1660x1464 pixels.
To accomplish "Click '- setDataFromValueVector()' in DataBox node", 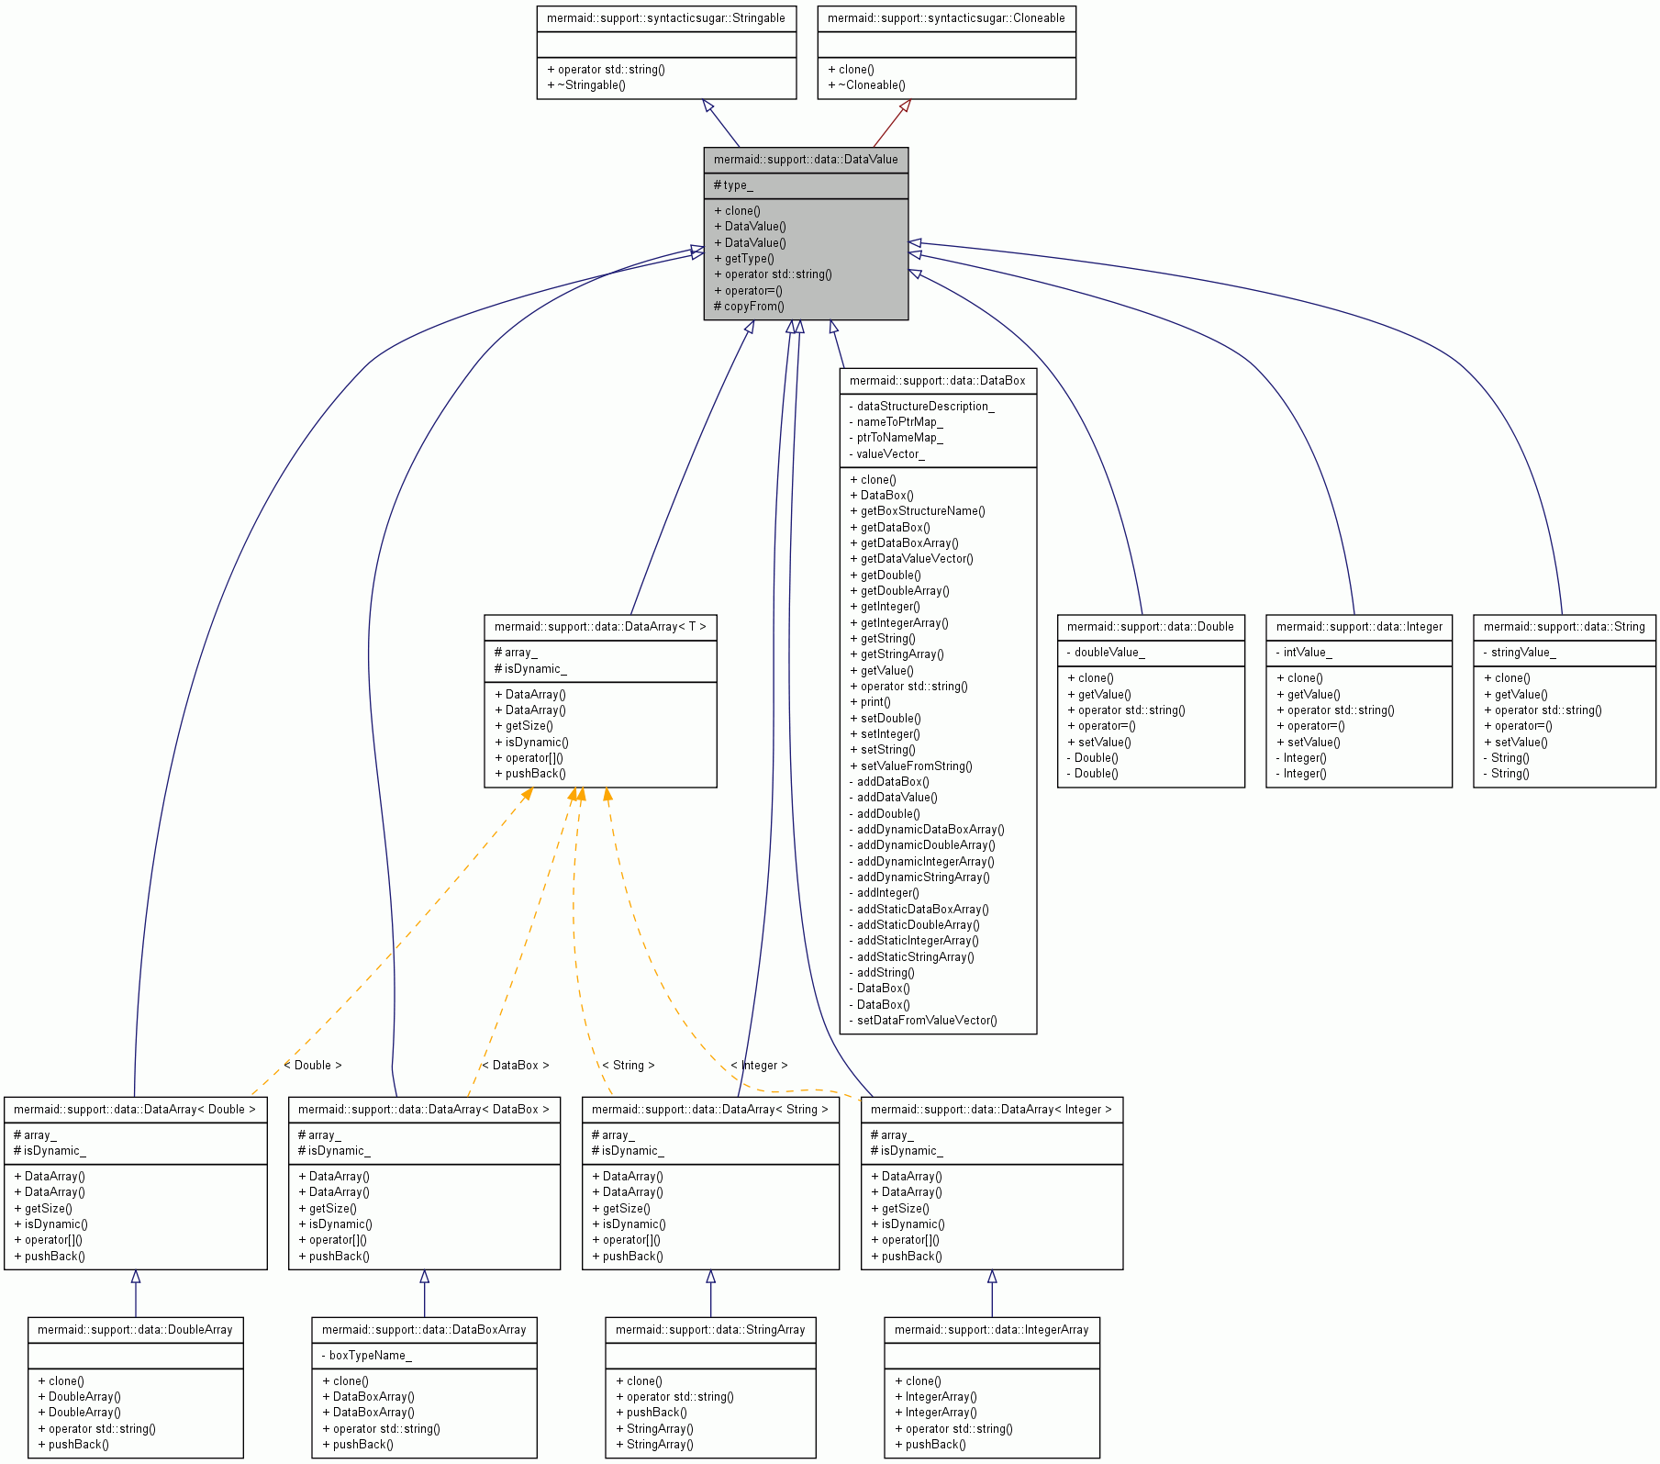I will point(923,1021).
